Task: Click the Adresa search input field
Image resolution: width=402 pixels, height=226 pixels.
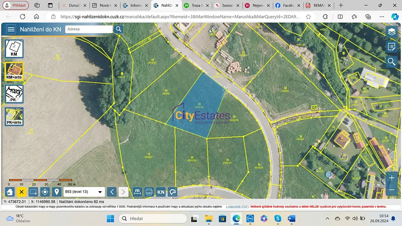Action: (89, 29)
